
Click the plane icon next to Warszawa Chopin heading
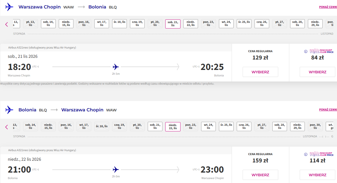tap(9, 7)
